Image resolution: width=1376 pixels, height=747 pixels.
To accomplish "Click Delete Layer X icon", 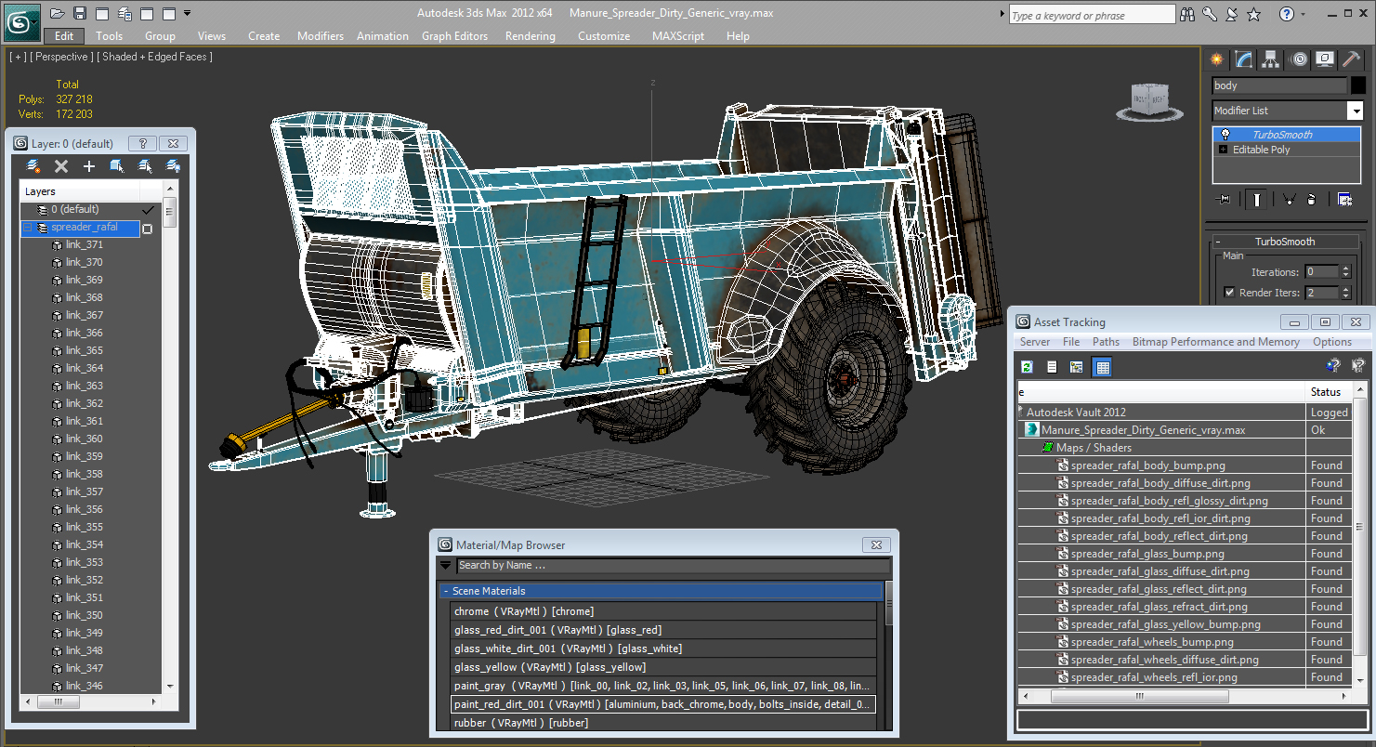I will (x=61, y=166).
